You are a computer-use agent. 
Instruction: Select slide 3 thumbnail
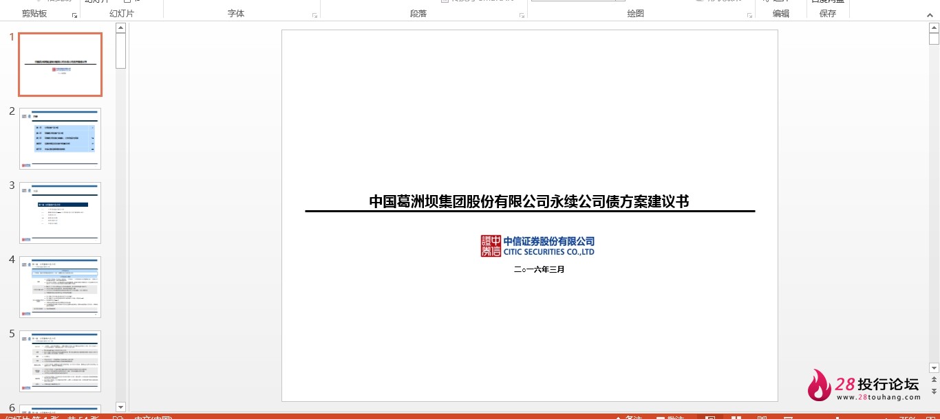(x=61, y=213)
